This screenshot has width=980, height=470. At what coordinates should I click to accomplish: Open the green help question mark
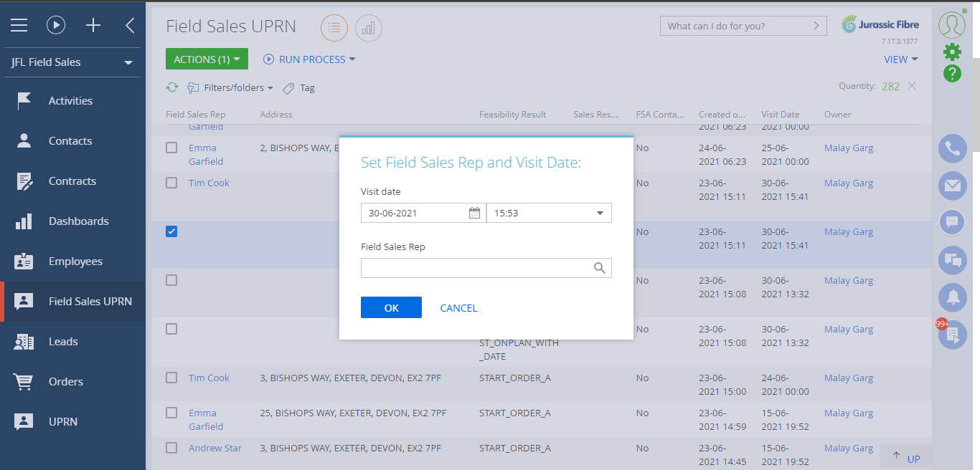[952, 73]
